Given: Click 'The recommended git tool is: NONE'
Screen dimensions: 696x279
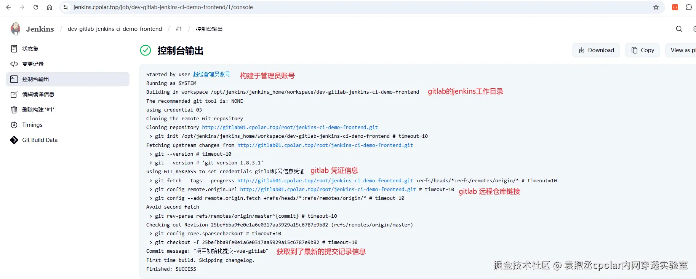Looking at the screenshot, I should [x=195, y=101].
